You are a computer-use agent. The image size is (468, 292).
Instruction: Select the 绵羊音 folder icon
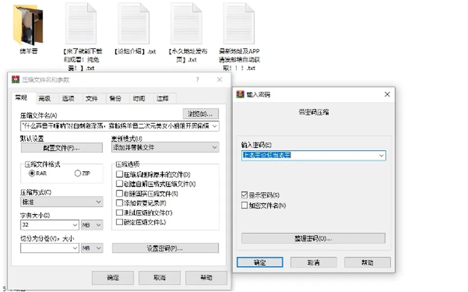tap(28, 25)
